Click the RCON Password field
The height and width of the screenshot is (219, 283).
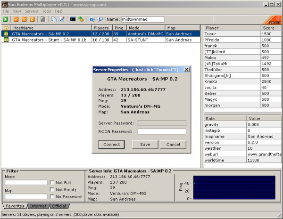pos(162,131)
